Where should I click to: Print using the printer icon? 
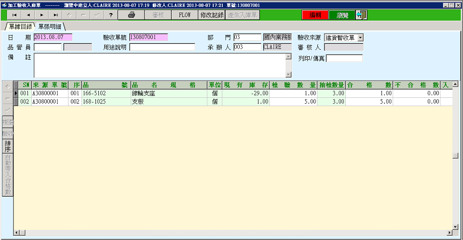point(131,15)
